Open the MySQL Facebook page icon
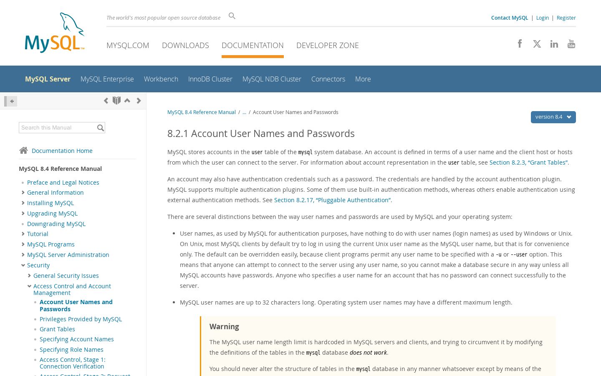Image resolution: width=601 pixels, height=376 pixels. pyautogui.click(x=520, y=43)
